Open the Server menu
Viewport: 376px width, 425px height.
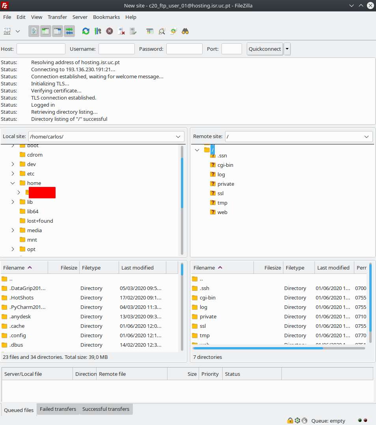[x=80, y=17]
